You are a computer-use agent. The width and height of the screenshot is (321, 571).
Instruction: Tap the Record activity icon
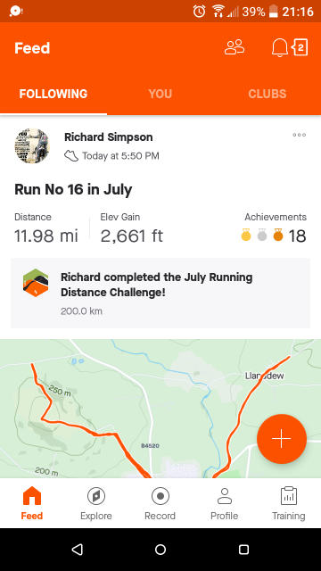160,496
